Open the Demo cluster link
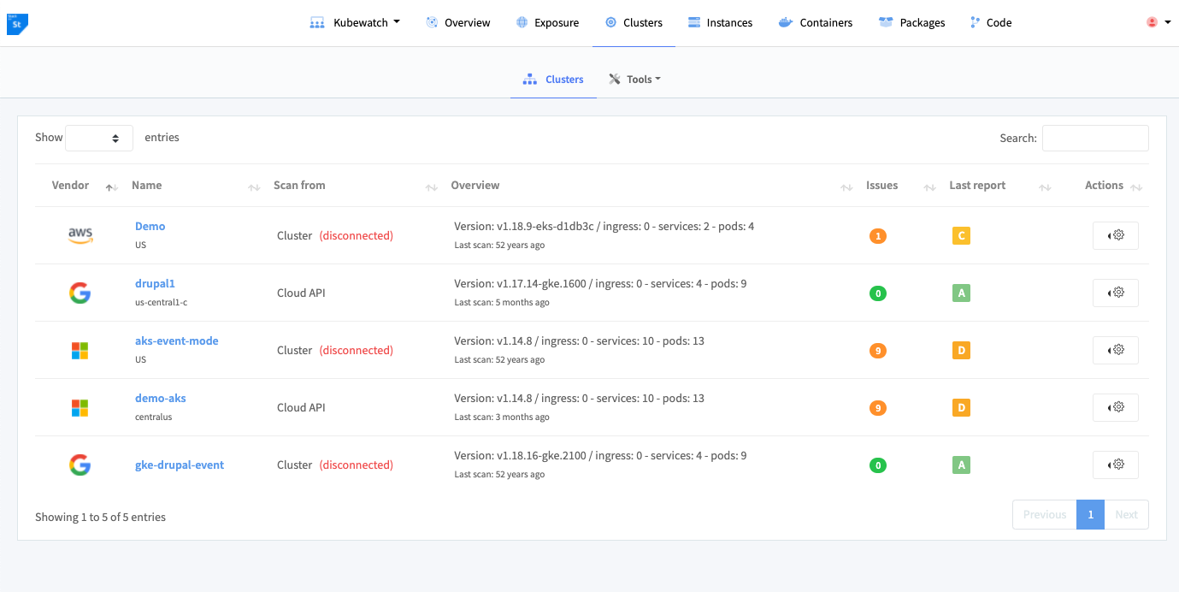 150,227
